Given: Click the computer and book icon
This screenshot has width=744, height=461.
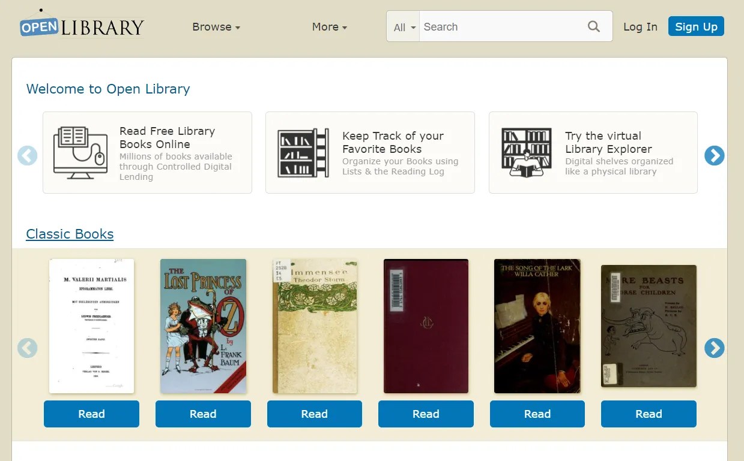Looking at the screenshot, I should 80,153.
